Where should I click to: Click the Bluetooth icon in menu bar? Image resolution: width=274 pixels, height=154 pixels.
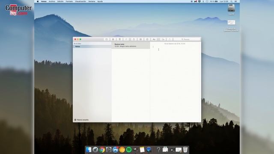tap(203, 1)
